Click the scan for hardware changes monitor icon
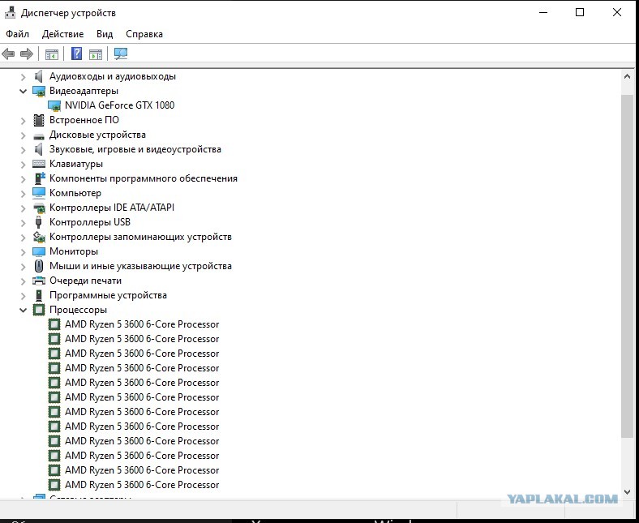The height and width of the screenshot is (523, 639). click(x=121, y=54)
